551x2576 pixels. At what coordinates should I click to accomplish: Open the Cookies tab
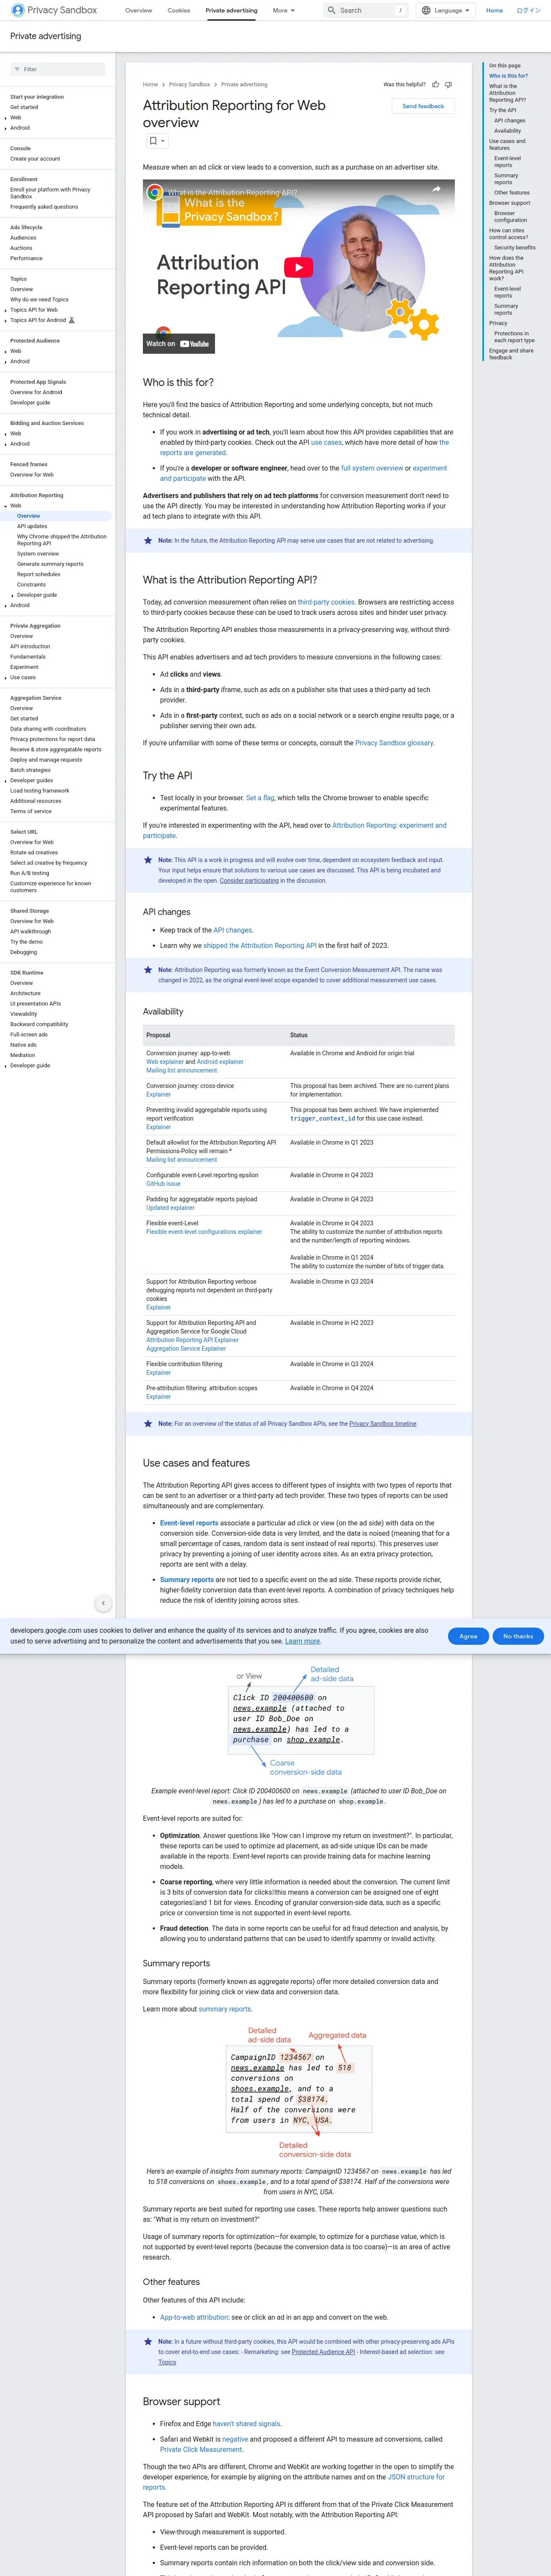pos(179,10)
